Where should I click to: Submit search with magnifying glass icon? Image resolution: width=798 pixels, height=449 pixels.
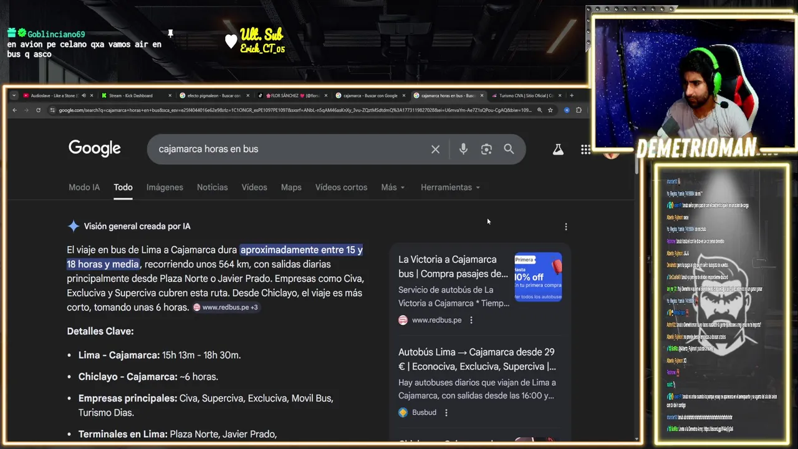(509, 149)
